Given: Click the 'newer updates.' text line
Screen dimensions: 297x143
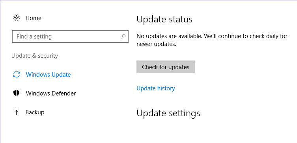Looking at the screenshot, I should [x=157, y=44].
